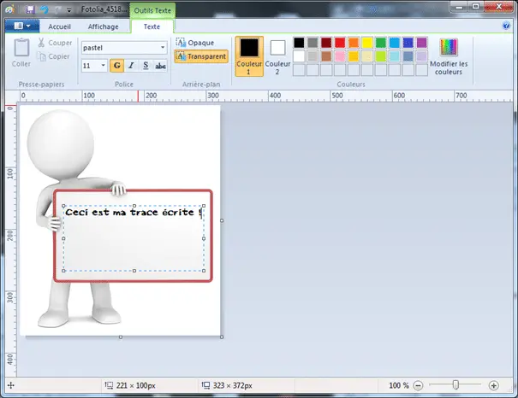Switch to the Accueil tab
This screenshot has height=398, width=518.
click(59, 26)
